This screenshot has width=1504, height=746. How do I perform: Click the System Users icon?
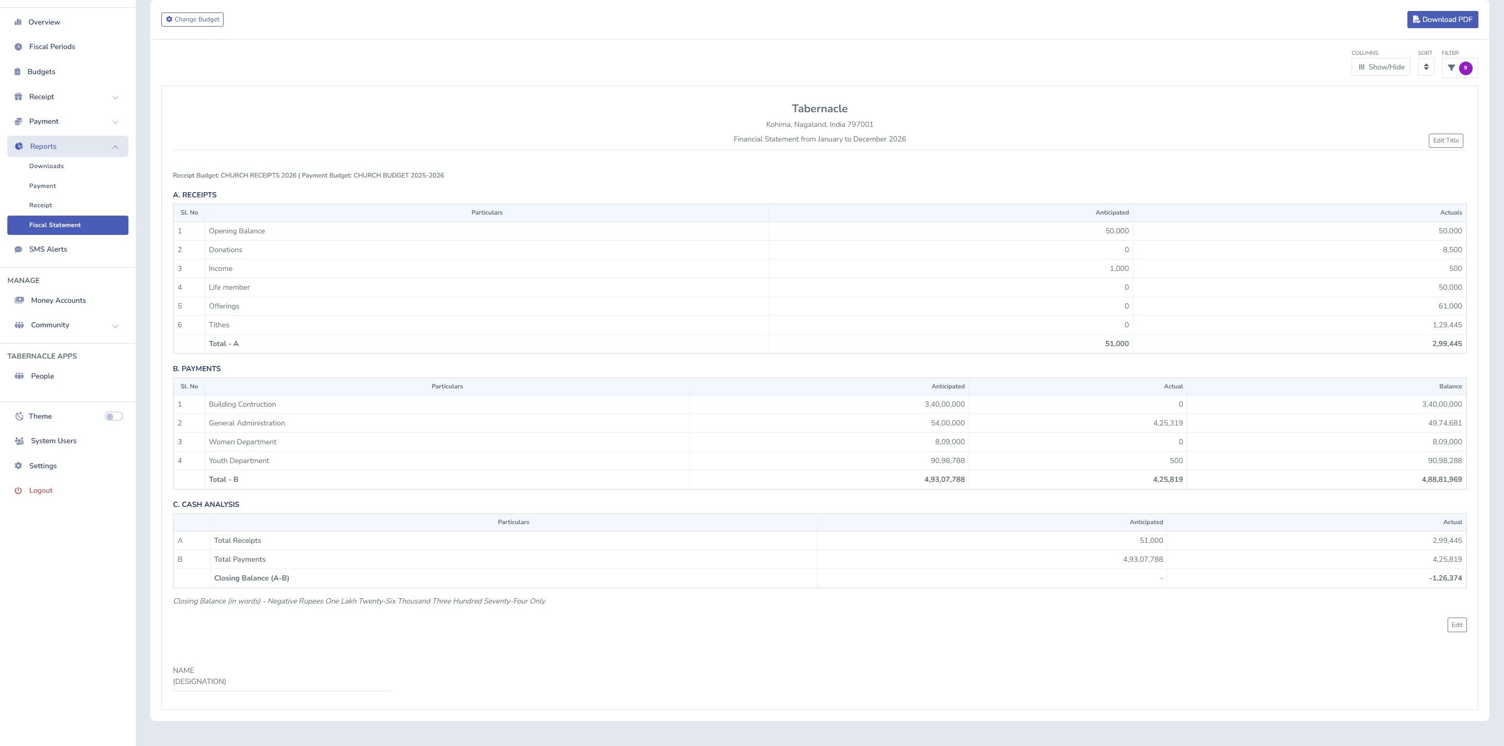[x=19, y=441]
